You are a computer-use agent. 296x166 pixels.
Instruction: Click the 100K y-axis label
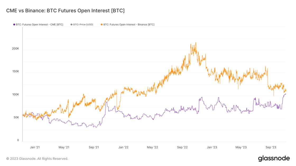[x=16, y=95]
